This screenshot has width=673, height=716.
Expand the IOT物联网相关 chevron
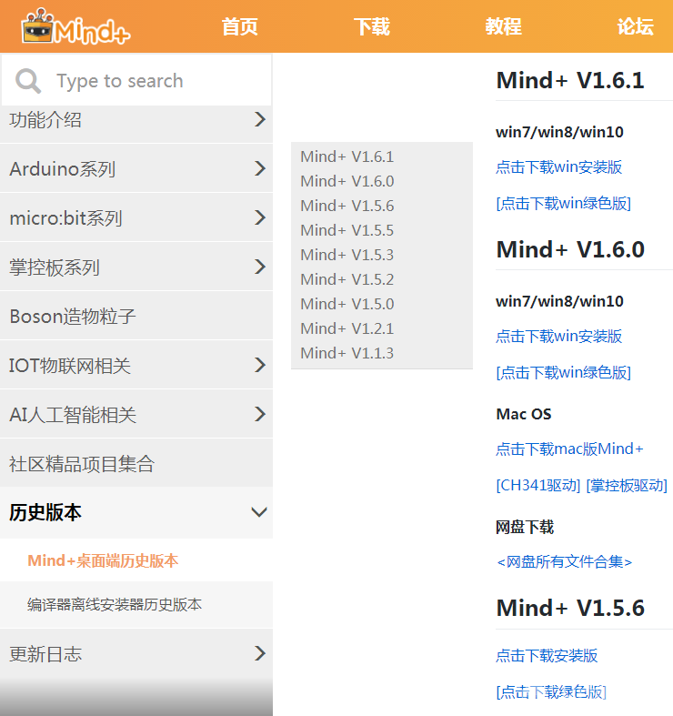point(260,366)
